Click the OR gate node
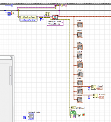111x122 pixels. click(79, 115)
